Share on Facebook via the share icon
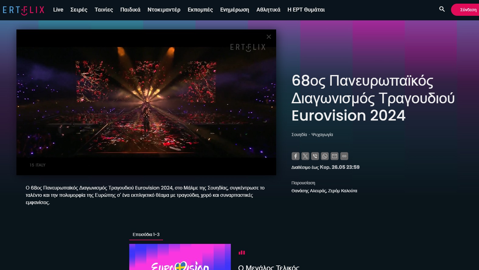 coord(295,156)
